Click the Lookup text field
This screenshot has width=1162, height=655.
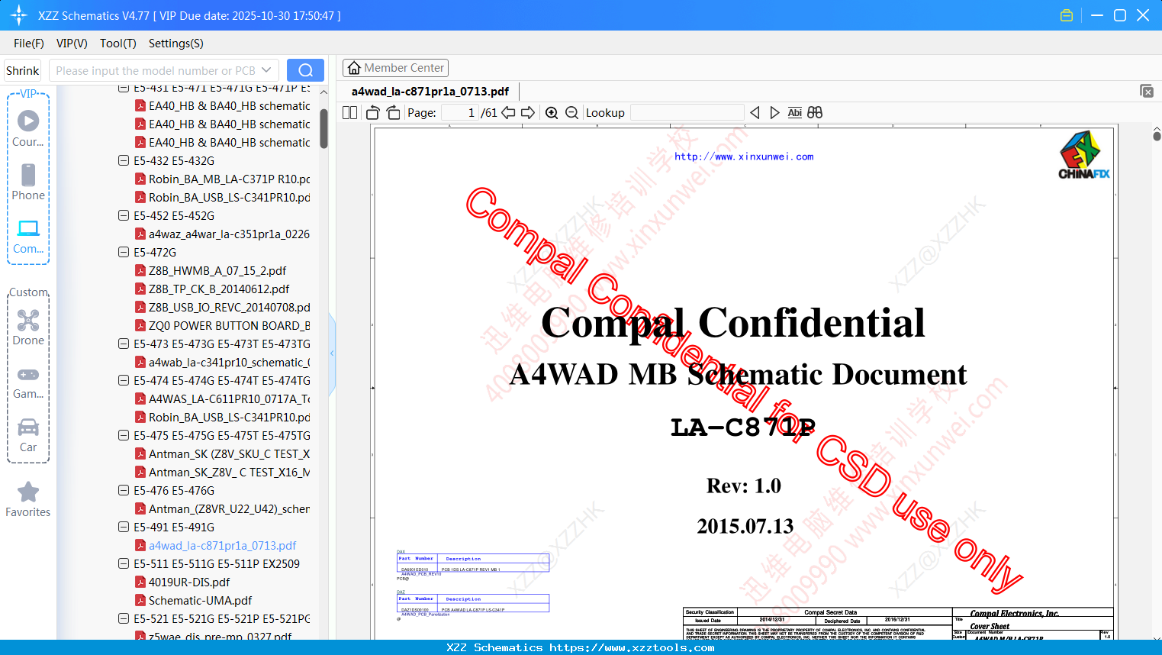[687, 112]
